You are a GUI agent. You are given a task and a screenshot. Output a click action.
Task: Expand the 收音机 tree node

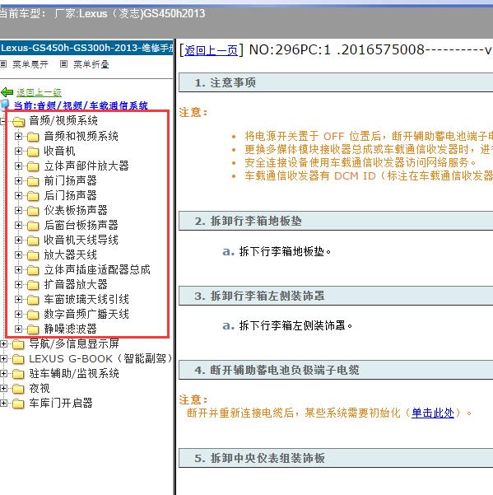18,151
